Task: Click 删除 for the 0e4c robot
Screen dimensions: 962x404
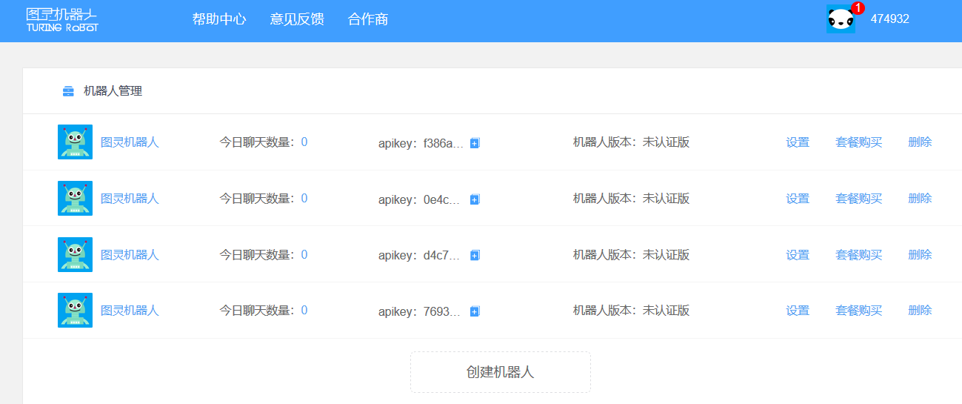Action: click(920, 199)
